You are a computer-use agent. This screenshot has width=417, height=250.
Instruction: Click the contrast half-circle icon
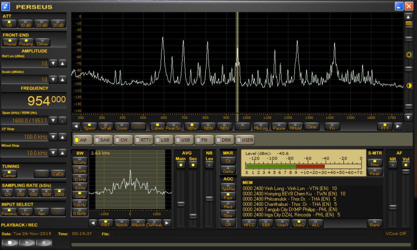click(x=409, y=86)
